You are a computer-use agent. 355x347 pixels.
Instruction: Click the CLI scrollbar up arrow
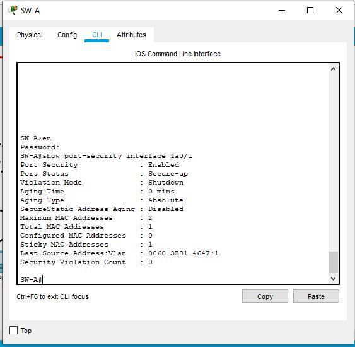point(333,69)
